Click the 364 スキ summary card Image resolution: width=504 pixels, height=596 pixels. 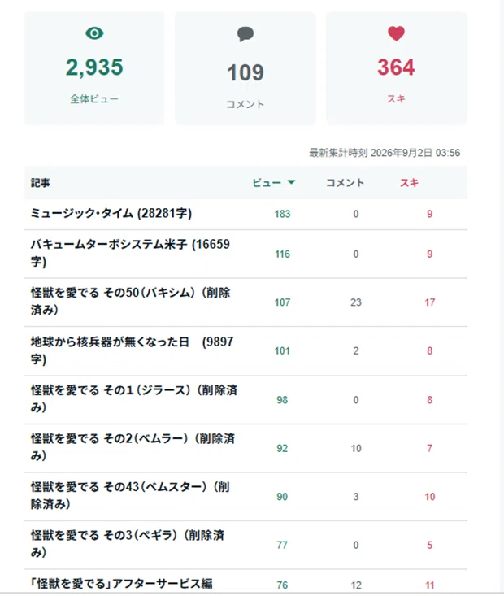click(x=397, y=68)
